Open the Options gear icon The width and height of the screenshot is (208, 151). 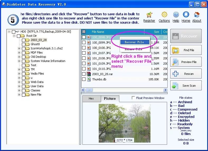point(164,15)
